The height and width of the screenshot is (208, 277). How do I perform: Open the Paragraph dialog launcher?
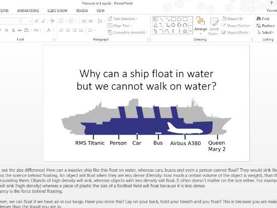pyautogui.click(x=148, y=40)
